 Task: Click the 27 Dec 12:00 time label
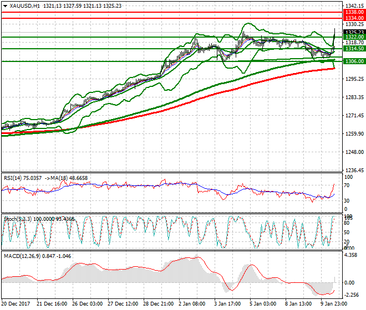(123, 304)
